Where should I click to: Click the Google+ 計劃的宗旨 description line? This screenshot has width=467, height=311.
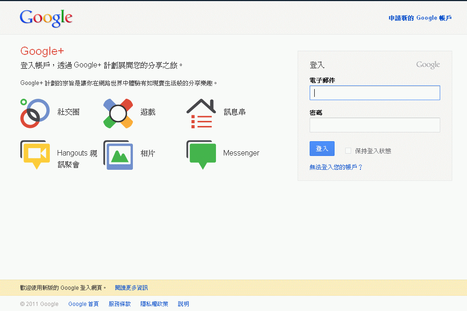[119, 83]
